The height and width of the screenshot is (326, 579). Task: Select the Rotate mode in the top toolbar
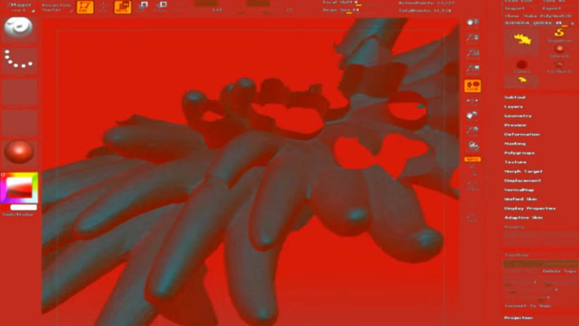(x=161, y=7)
